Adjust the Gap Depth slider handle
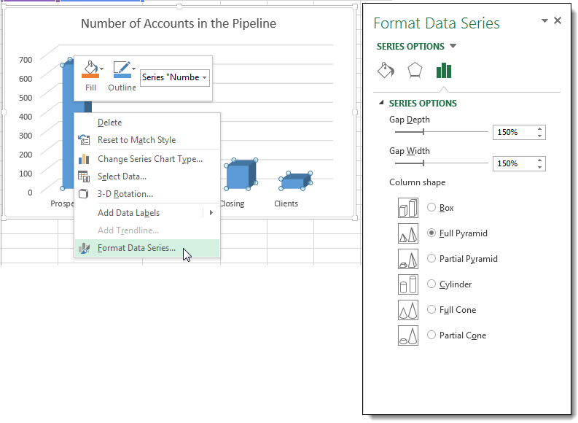Image resolution: width=578 pixels, height=423 pixels. 423,132
